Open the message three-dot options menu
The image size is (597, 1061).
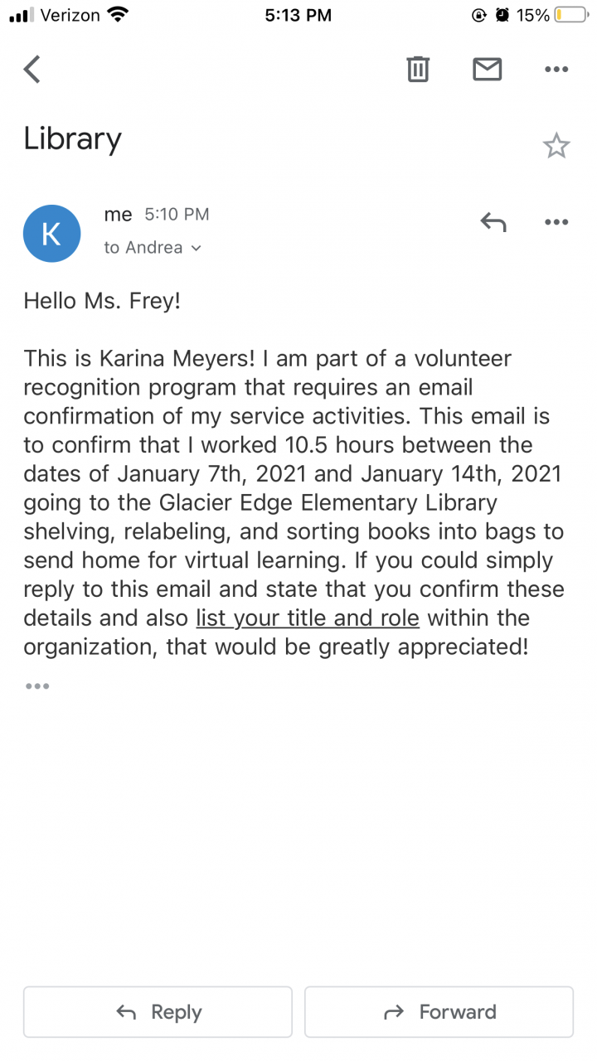tap(556, 222)
